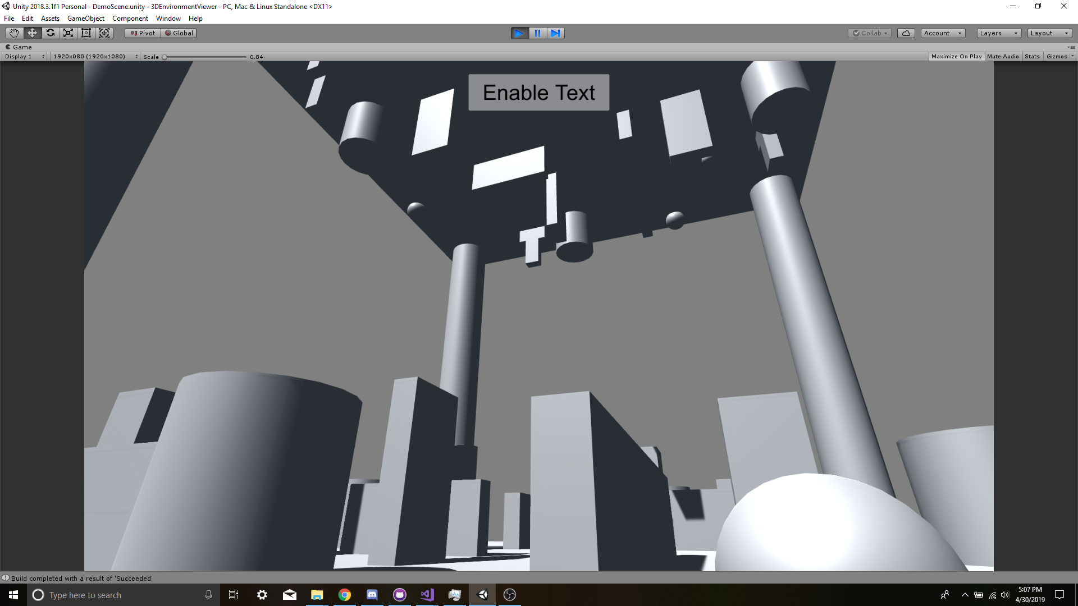Toggle Global coordinate mode
The image size is (1078, 606).
tap(179, 33)
